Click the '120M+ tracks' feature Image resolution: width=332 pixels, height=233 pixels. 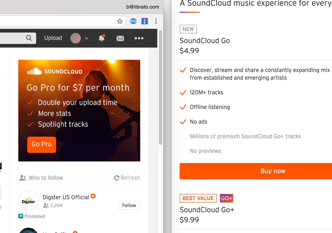206,92
